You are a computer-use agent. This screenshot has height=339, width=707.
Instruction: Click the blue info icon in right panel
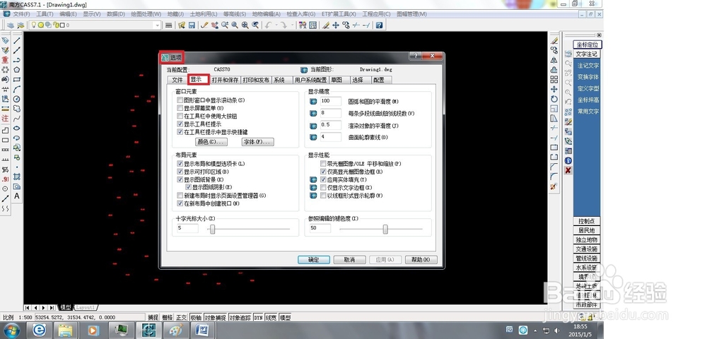[568, 160]
